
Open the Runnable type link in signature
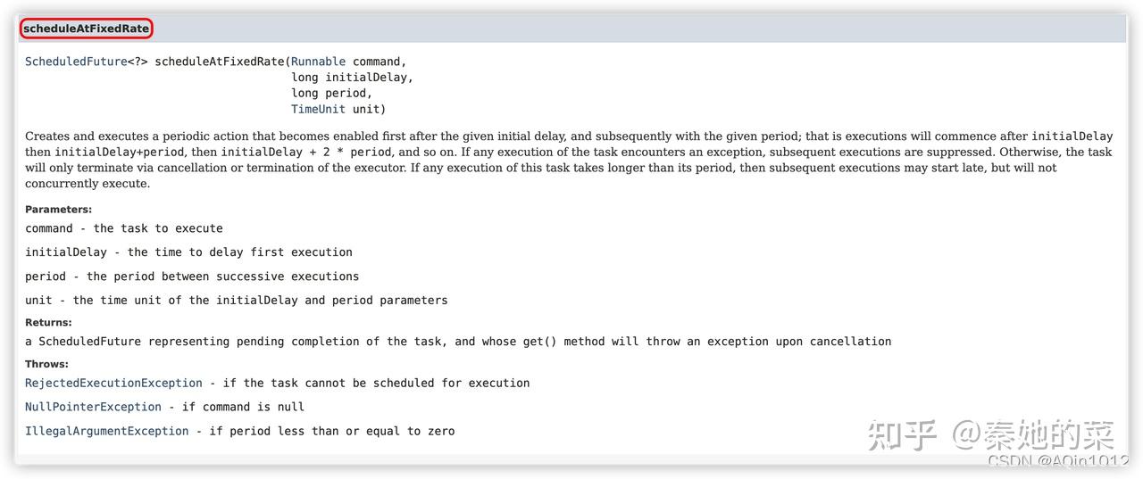pos(318,62)
